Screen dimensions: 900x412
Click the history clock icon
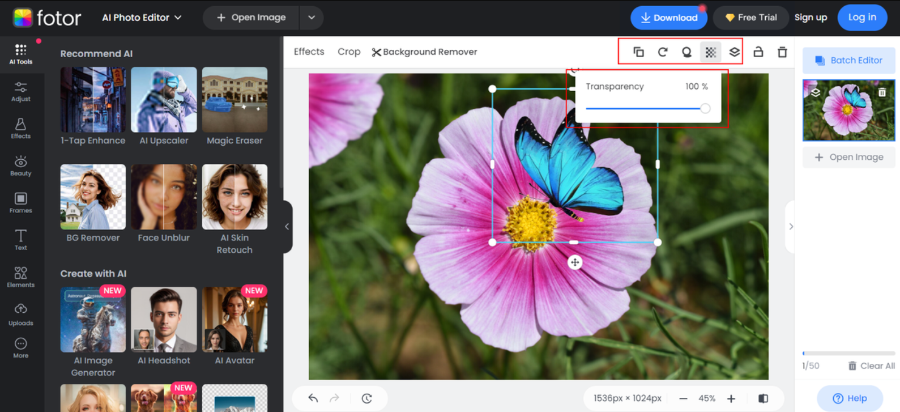(367, 398)
